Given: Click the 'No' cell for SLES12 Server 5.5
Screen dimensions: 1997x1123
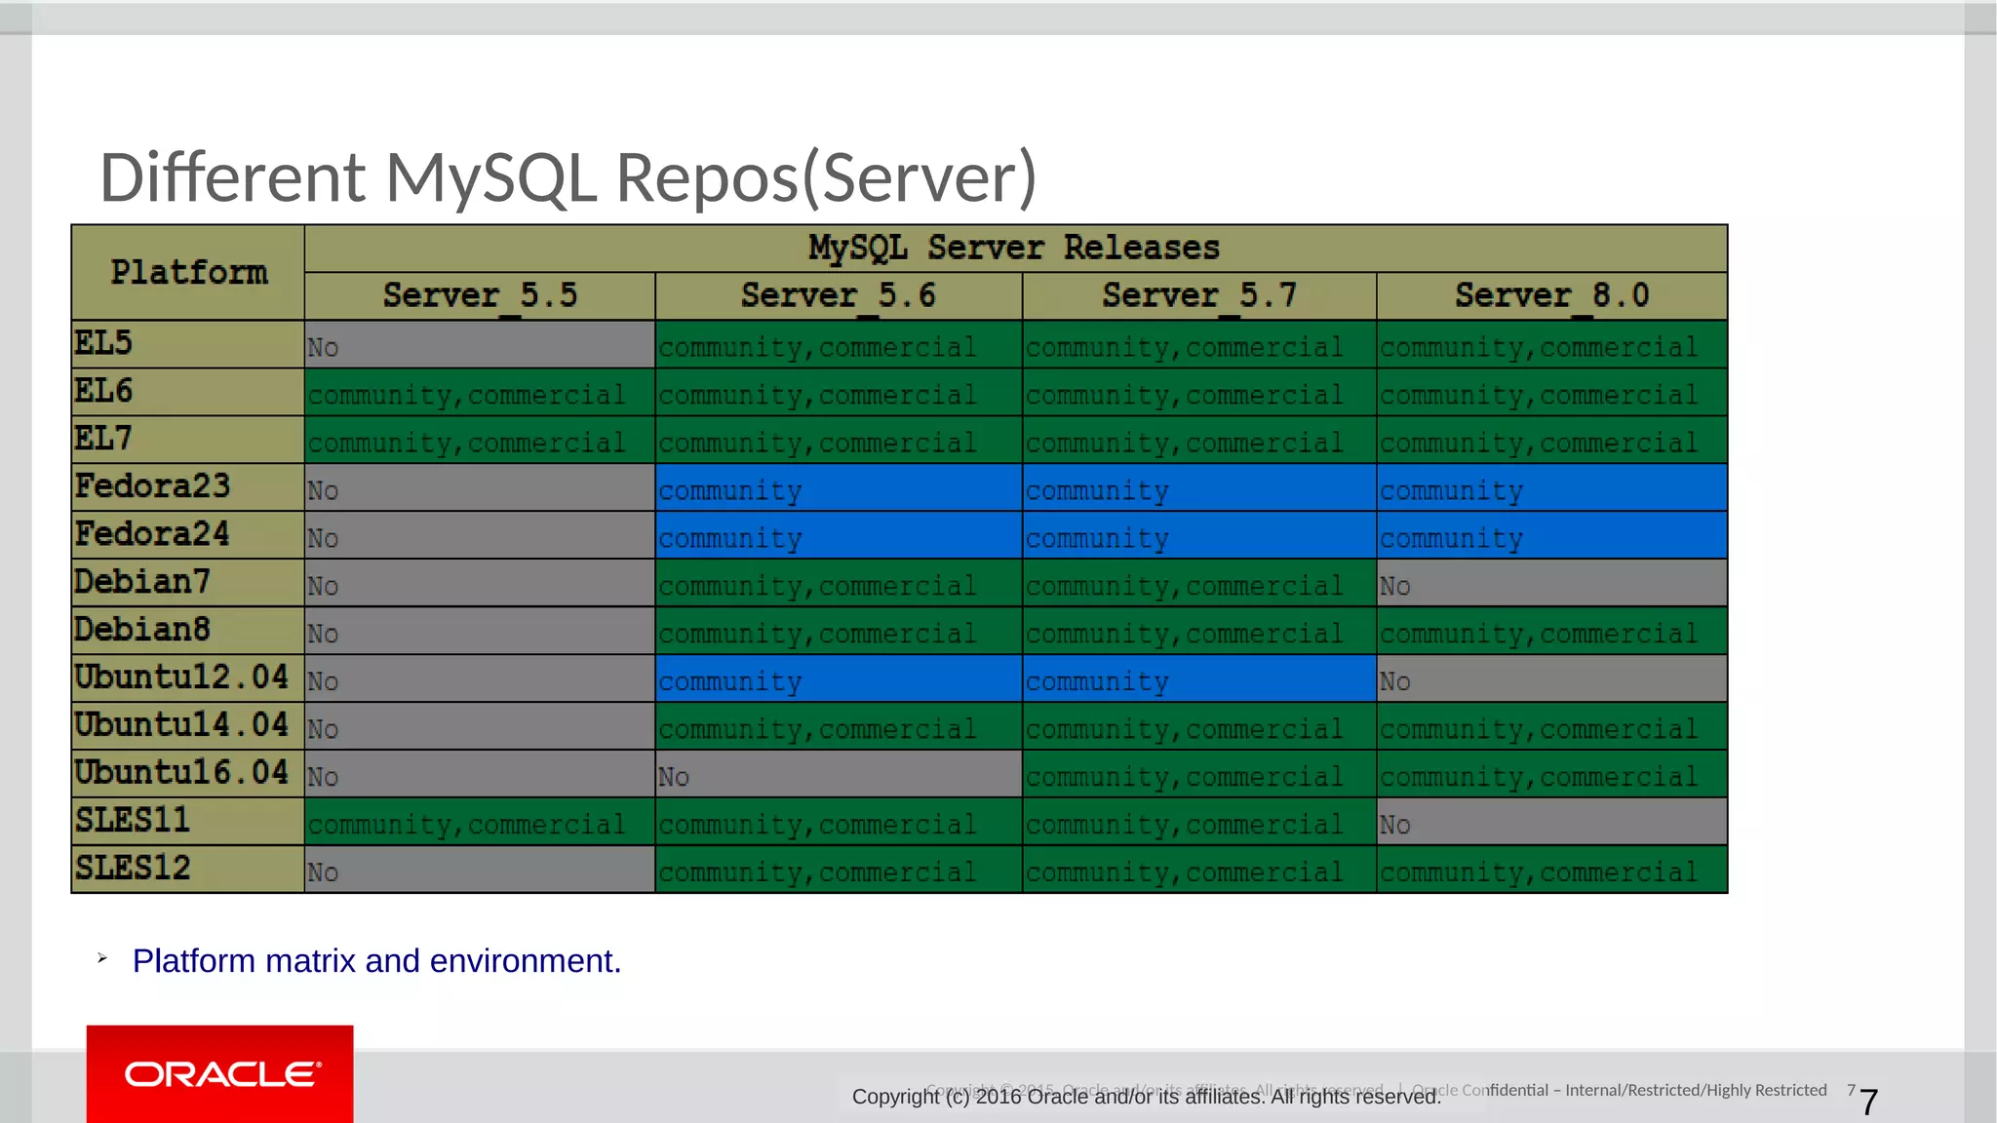Looking at the screenshot, I should tap(480, 870).
